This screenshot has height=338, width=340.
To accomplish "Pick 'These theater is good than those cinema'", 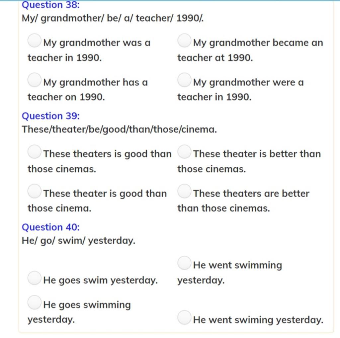I will pyautogui.click(x=34, y=191).
